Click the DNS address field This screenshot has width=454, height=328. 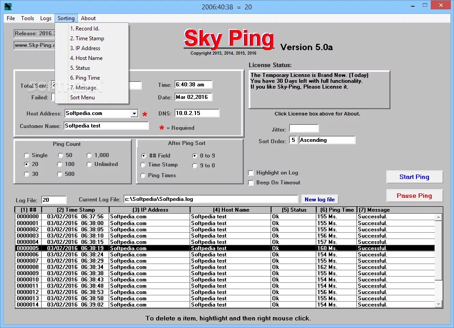click(197, 113)
